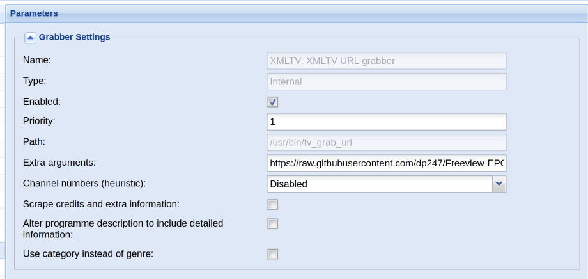Click the "Enabled:" label text
588x279 pixels.
pyautogui.click(x=42, y=101)
